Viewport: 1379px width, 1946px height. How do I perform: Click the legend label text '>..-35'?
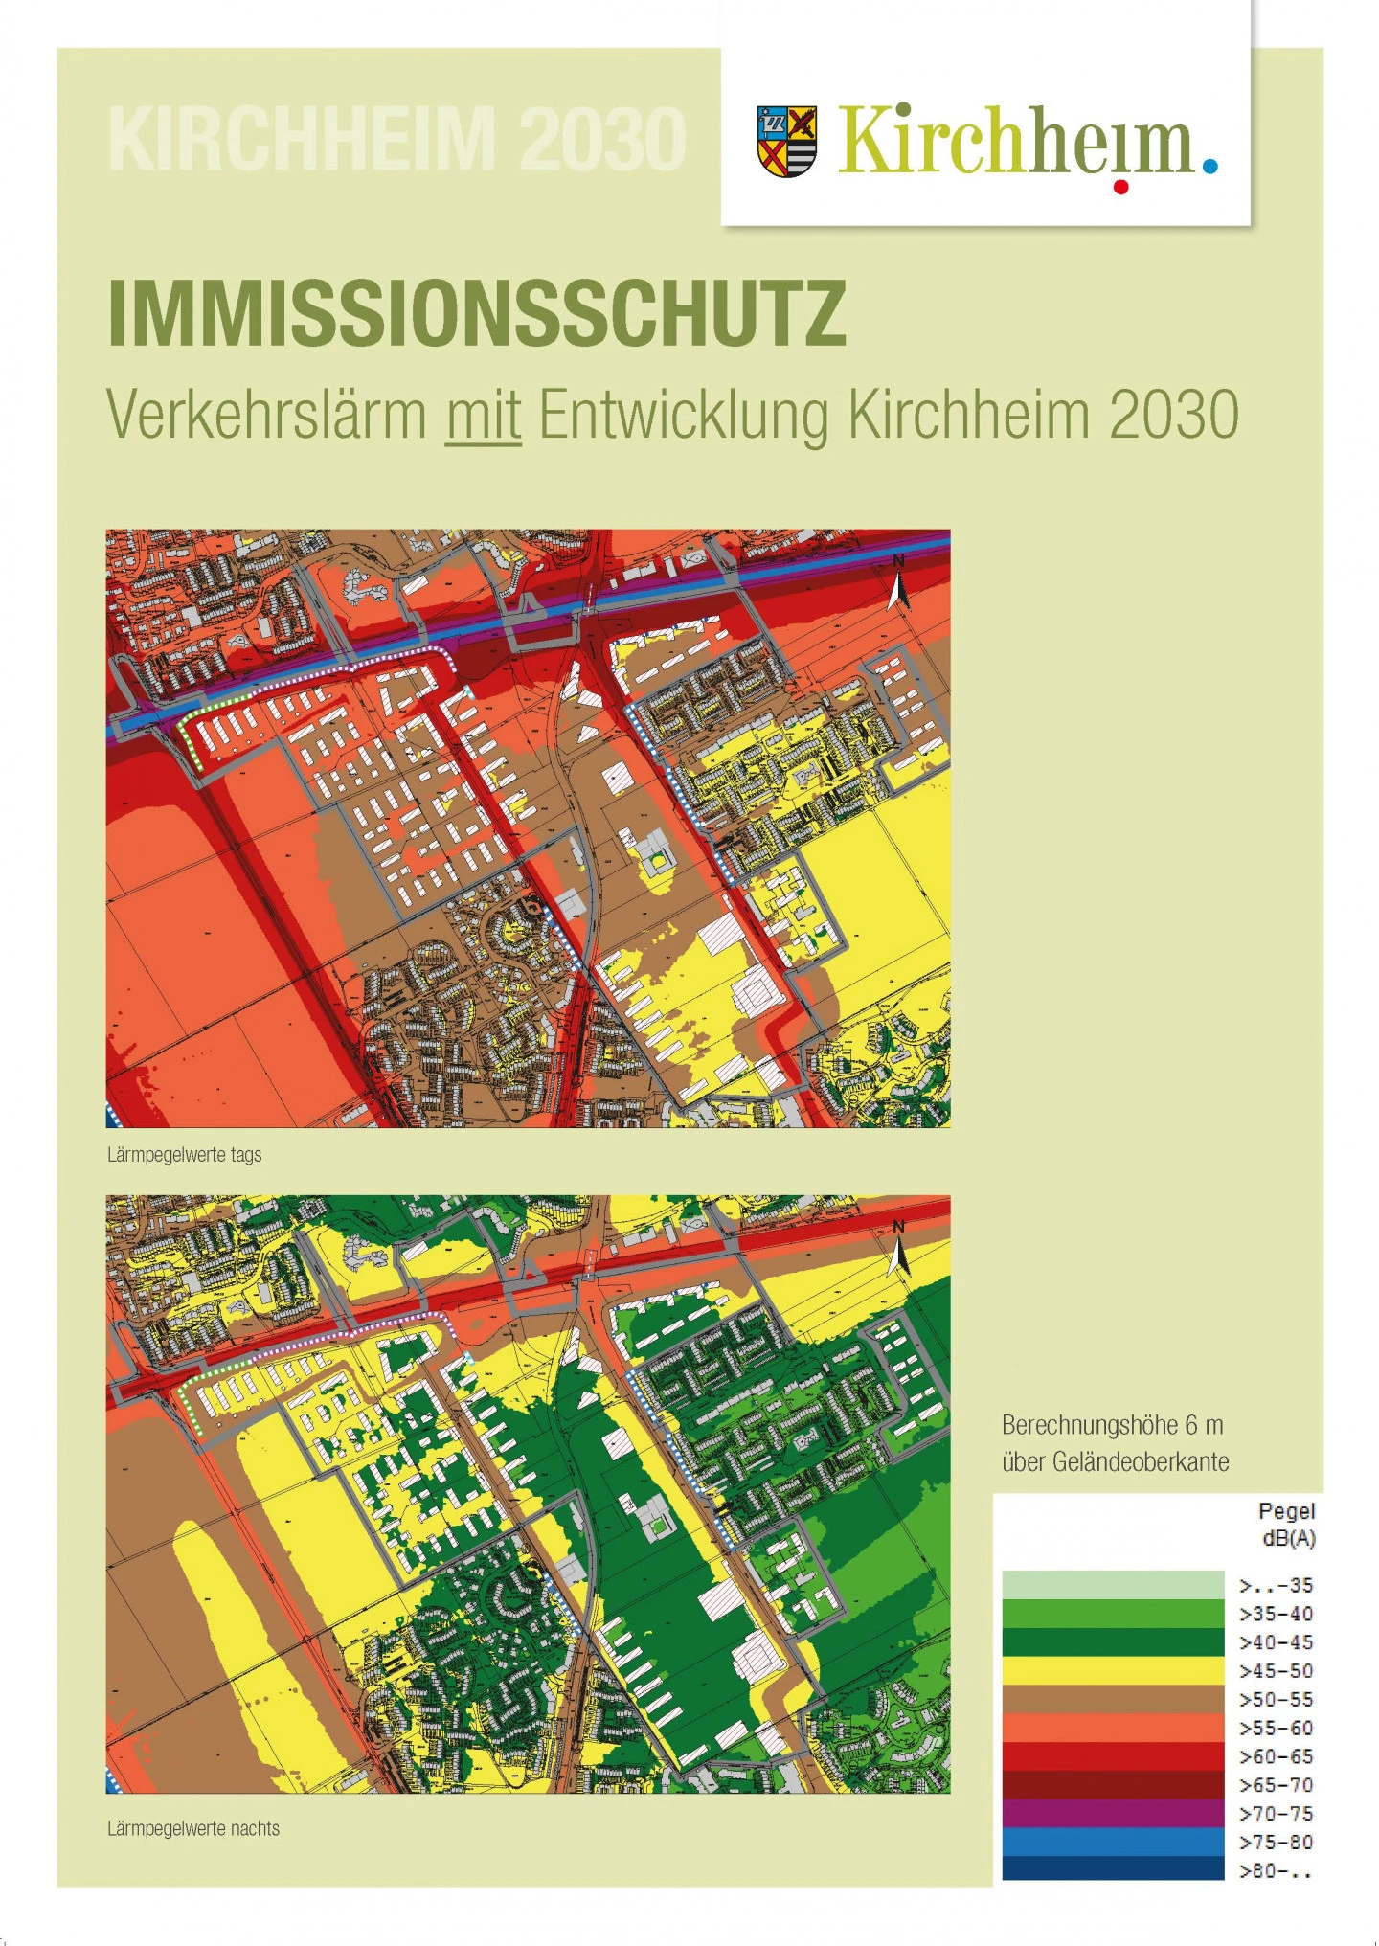(x=1276, y=1585)
